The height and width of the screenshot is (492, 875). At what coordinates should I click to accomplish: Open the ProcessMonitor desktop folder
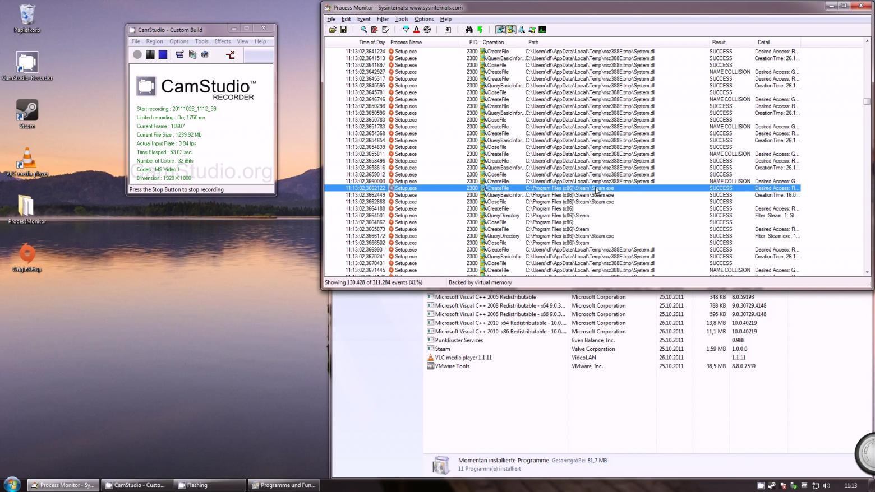27,209
